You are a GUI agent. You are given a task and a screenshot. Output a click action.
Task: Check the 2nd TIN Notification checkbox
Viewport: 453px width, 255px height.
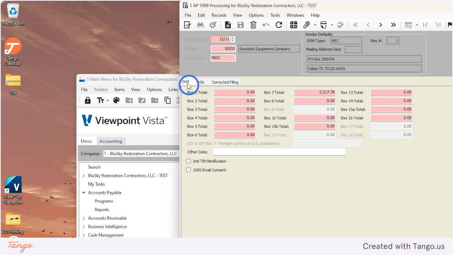pyautogui.click(x=189, y=161)
